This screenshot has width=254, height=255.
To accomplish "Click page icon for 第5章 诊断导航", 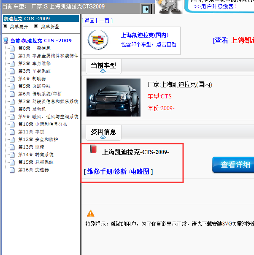I will click(12, 87).
